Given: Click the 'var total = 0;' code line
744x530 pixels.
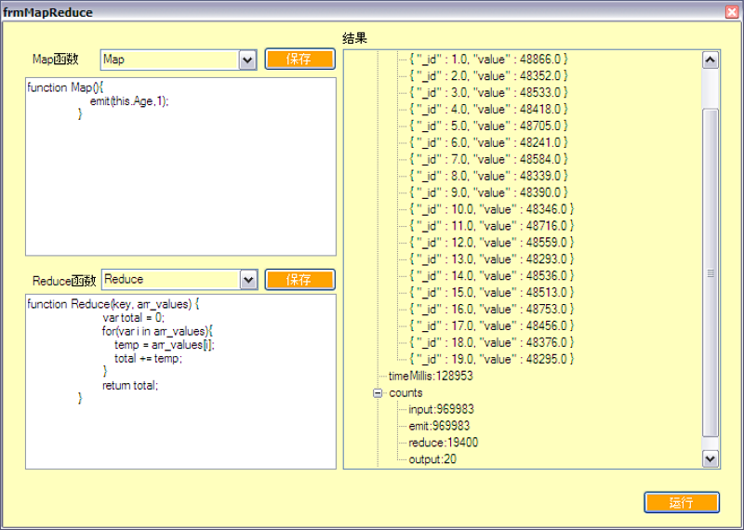Looking at the screenshot, I should click(x=133, y=317).
